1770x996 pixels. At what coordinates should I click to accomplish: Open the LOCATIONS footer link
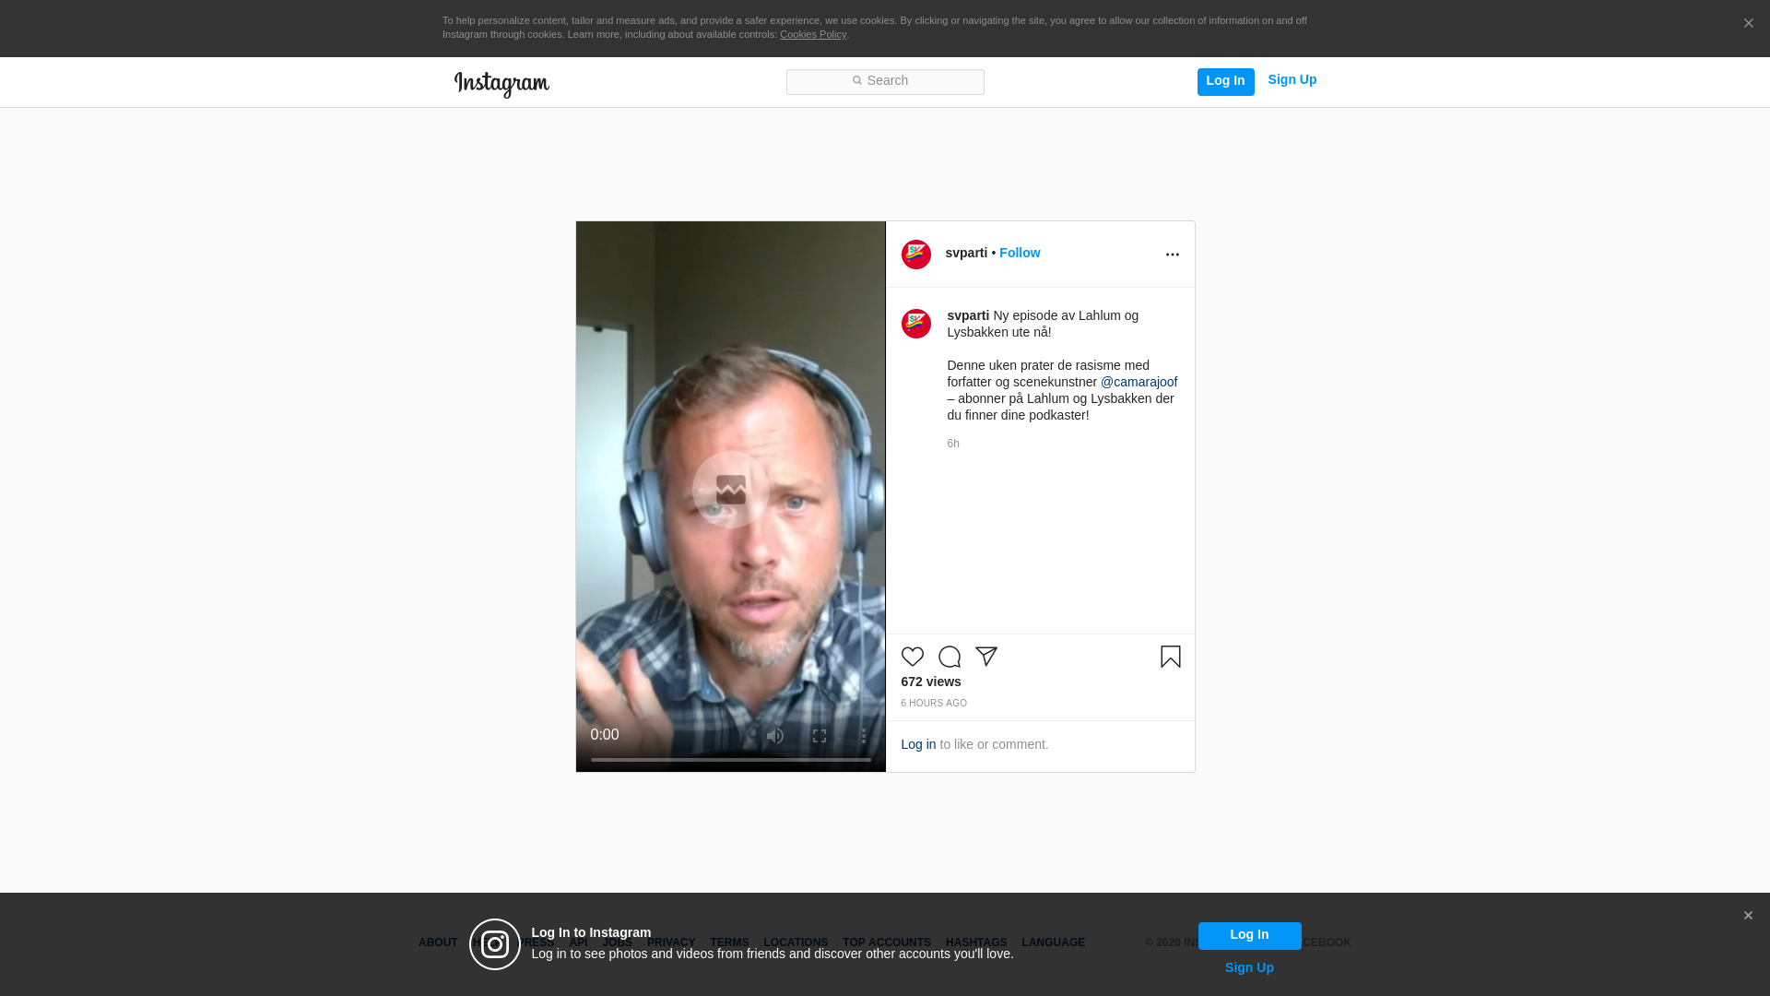(x=796, y=943)
